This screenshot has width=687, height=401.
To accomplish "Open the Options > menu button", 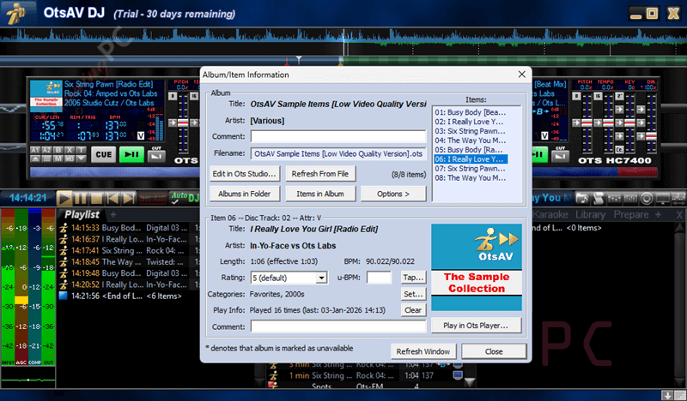I will click(393, 194).
